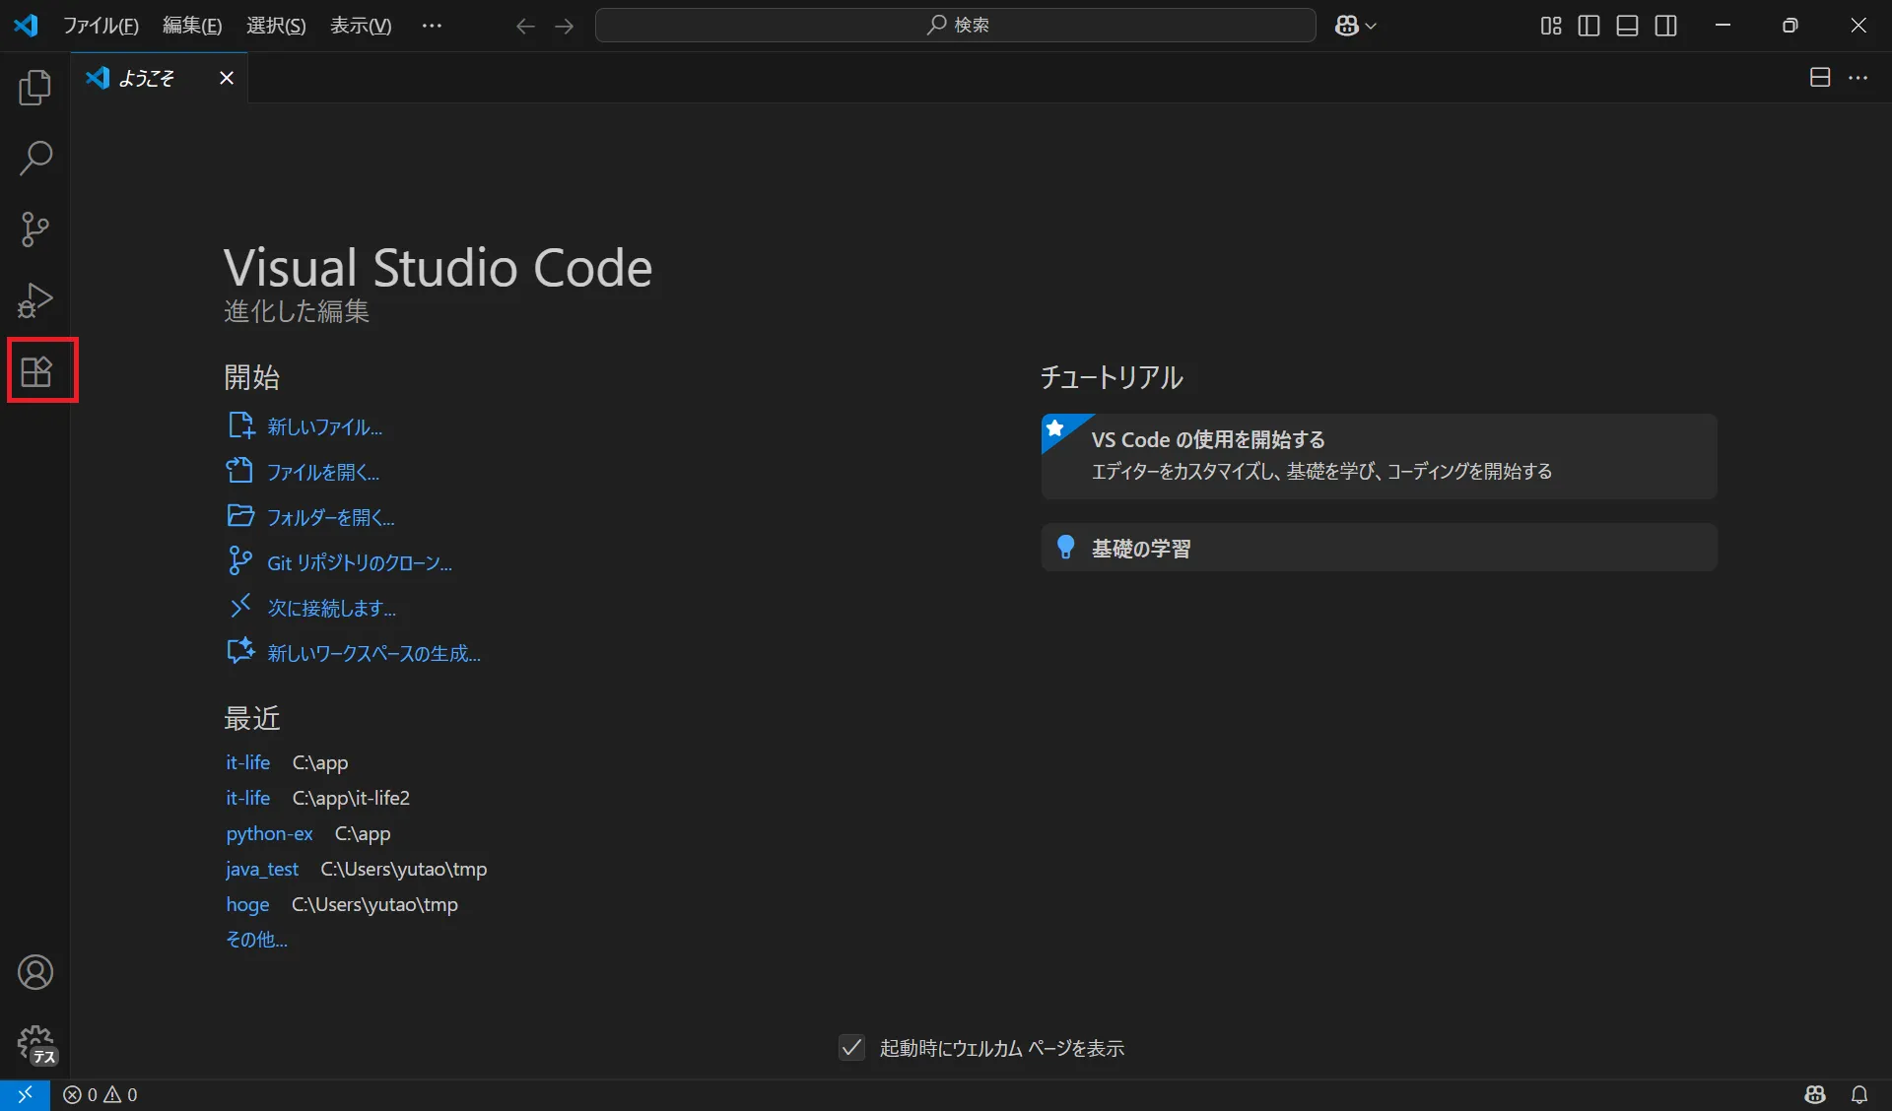Click the remote window indicator in status bar
Viewport: 1892px width, 1111px height.
(25, 1094)
